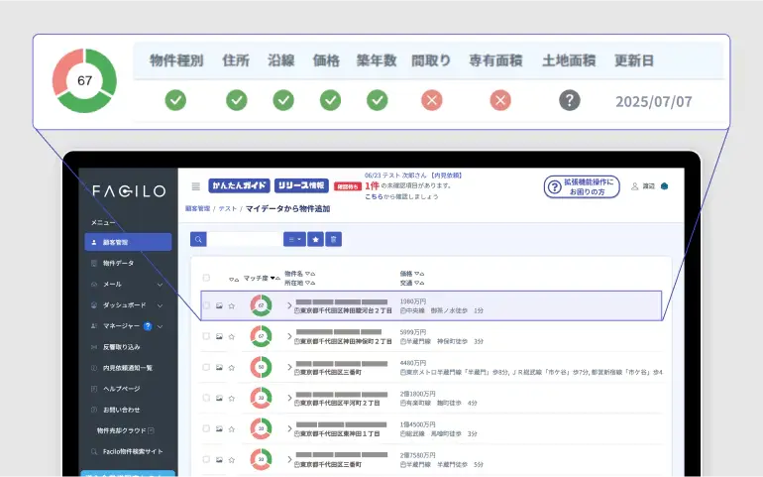Image resolution: width=763 pixels, height=477 pixels.
Task: Click the user account icon in header
Action: [x=635, y=186]
